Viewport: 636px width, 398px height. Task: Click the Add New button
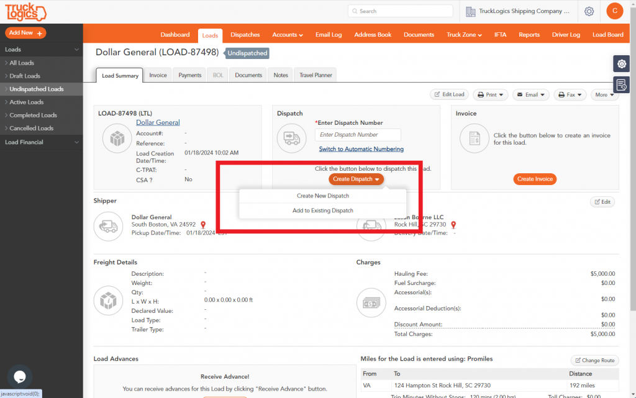[x=25, y=33]
